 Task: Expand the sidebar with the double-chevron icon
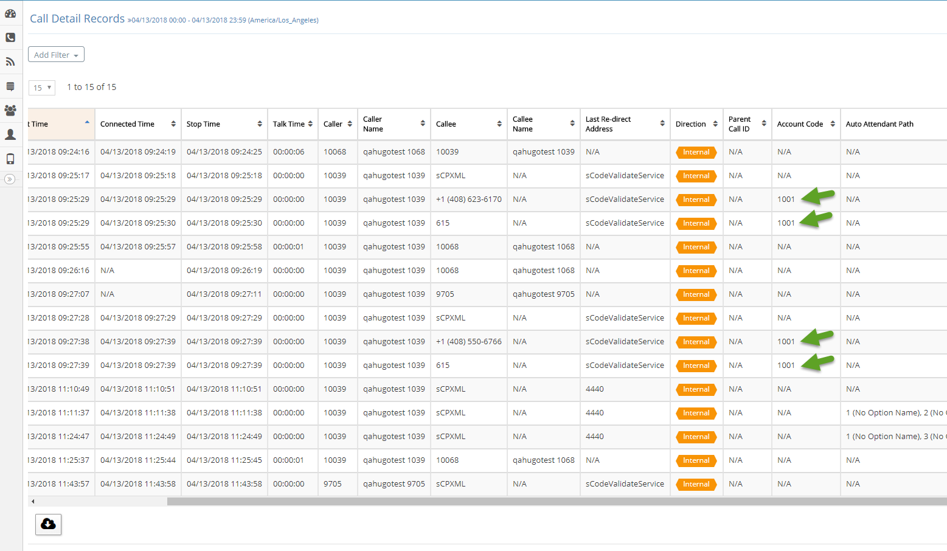(x=9, y=179)
